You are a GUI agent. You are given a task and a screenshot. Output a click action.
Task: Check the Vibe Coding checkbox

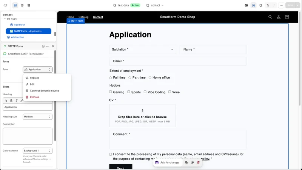[145, 92]
